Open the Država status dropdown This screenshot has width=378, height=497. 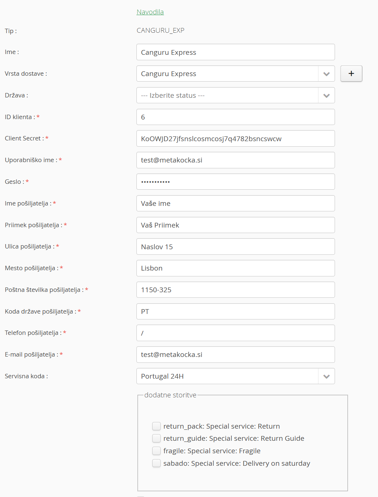coord(235,96)
